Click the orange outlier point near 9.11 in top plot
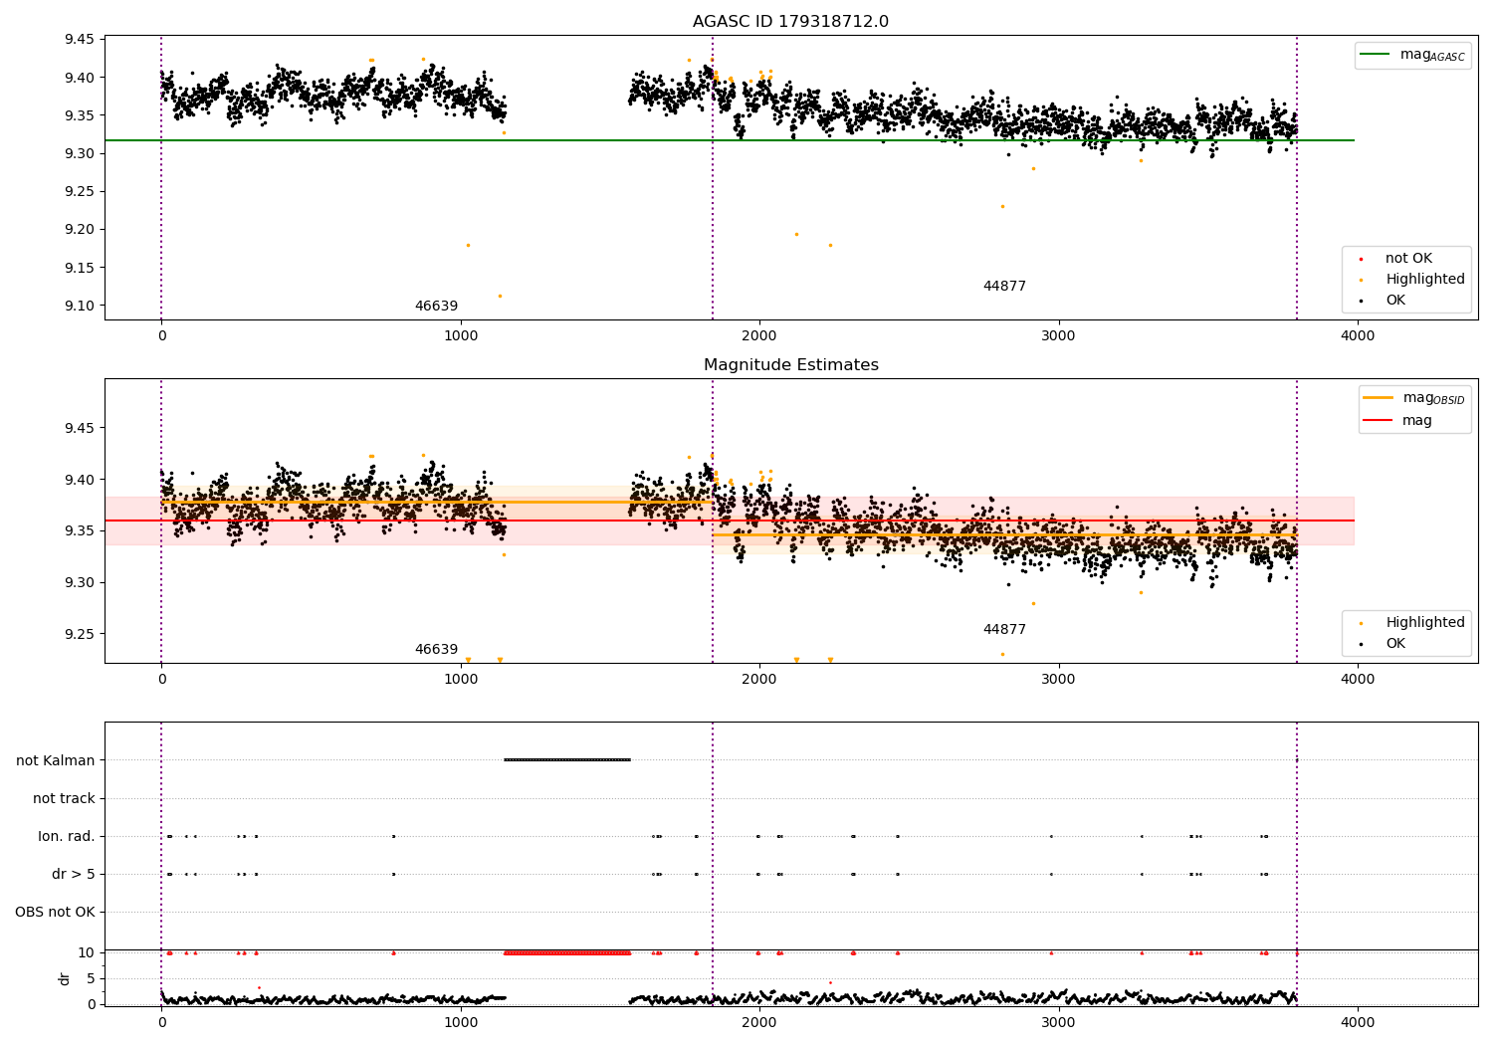This screenshot has width=1493, height=1045. click(x=500, y=296)
